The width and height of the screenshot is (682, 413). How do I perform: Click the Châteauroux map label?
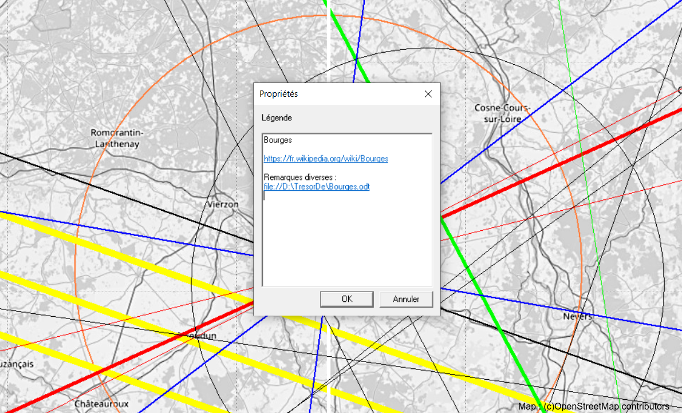(x=100, y=404)
